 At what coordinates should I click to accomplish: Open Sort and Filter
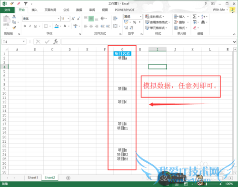pyautogui.click(x=203, y=17)
